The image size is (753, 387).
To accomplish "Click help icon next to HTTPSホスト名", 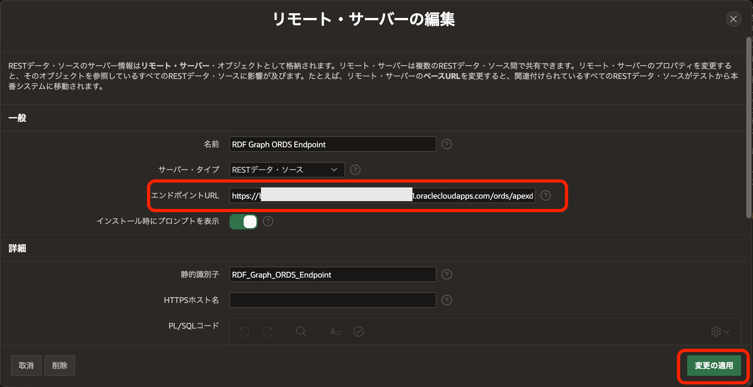I will tap(446, 300).
